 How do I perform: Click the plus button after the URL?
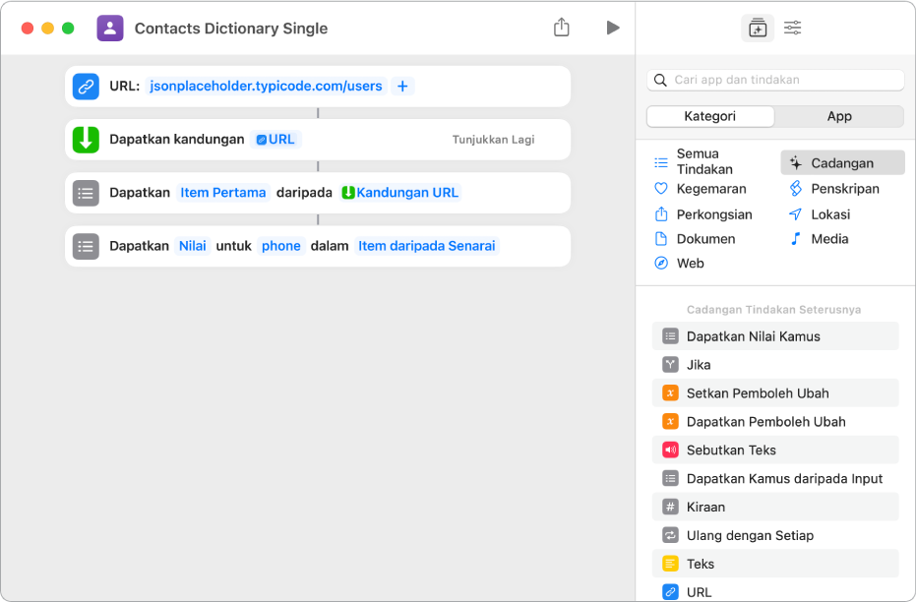point(402,87)
